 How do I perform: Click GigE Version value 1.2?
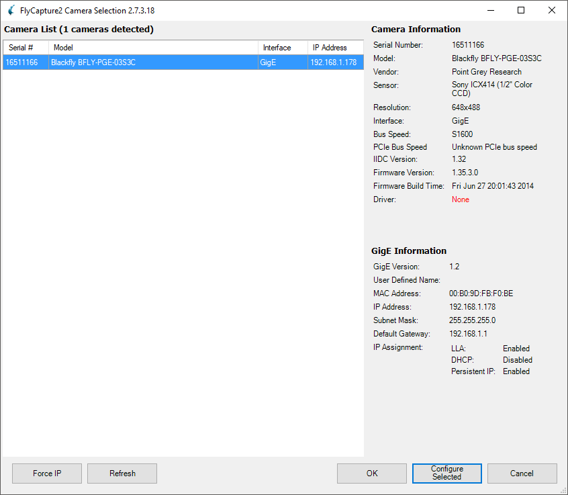(454, 267)
